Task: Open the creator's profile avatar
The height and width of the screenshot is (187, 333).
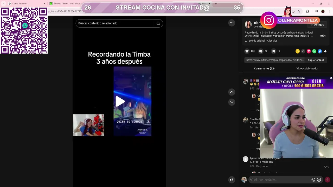Action: click(248, 24)
